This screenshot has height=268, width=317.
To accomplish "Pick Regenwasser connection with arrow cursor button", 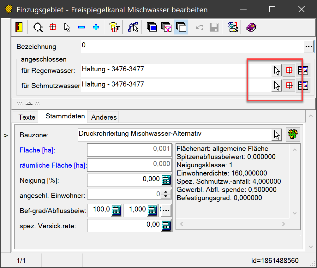I will (277, 71).
